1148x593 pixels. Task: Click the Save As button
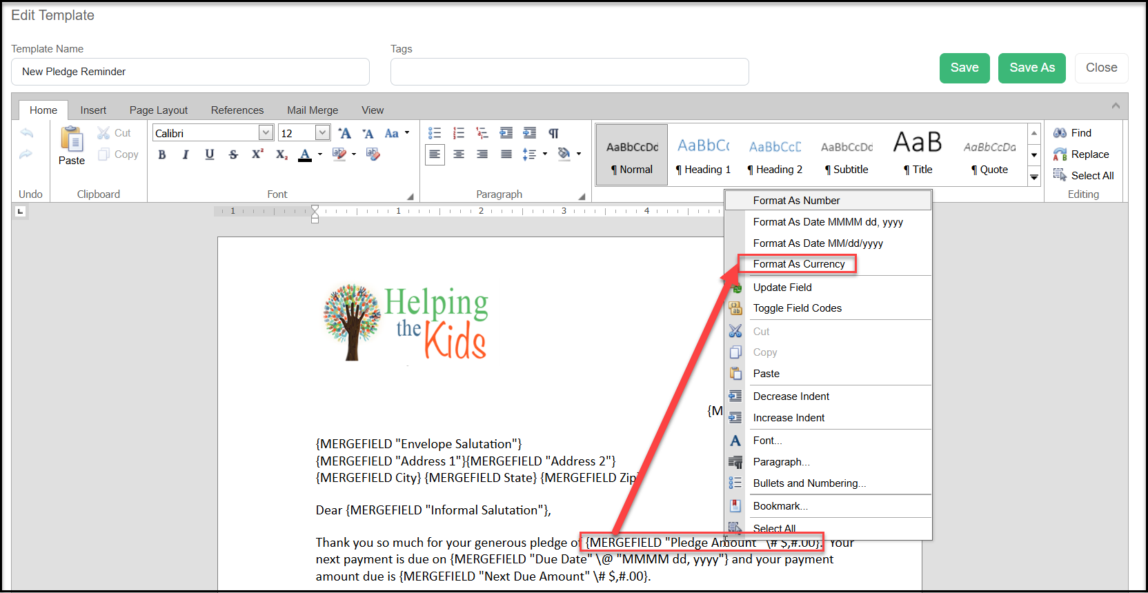tap(1032, 68)
